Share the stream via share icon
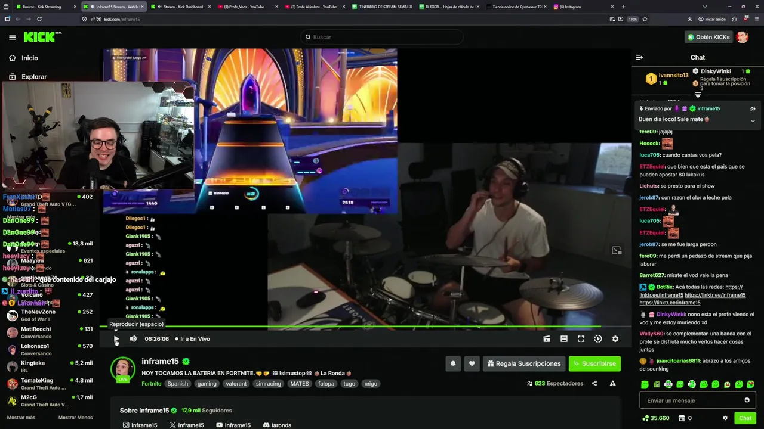Screen dimensions: 764x429 tap(594, 383)
